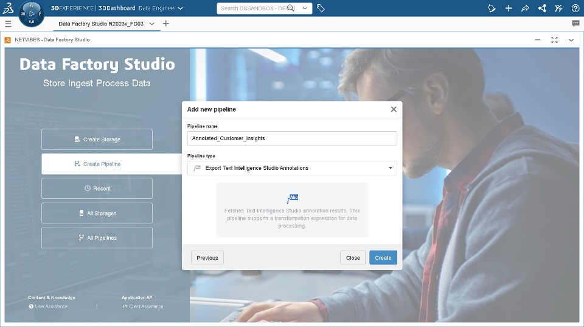Click the Create button
The image size is (584, 327).
click(x=383, y=257)
